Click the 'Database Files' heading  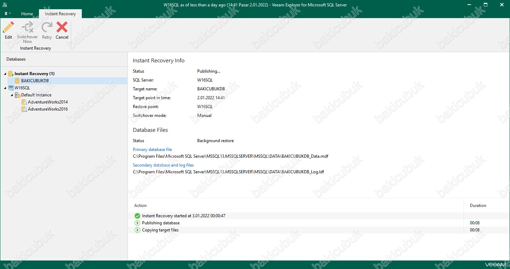tap(150, 130)
